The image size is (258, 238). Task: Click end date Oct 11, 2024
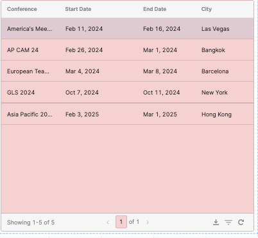(x=162, y=93)
